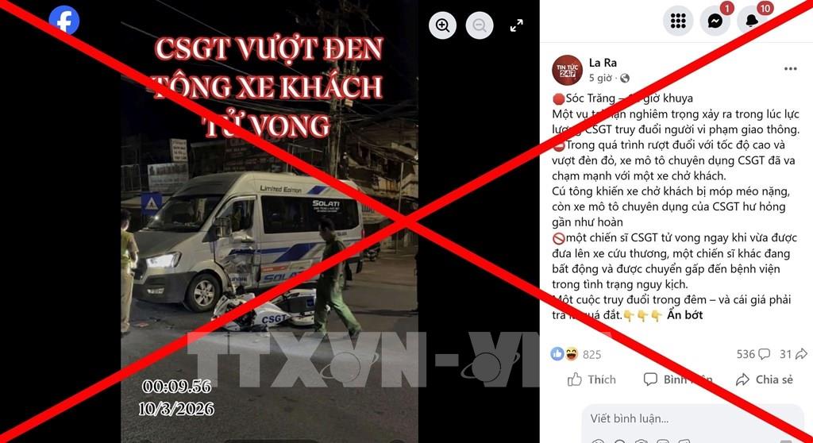Open the notifications bell
Screen dimensions: 813x443
(752, 21)
